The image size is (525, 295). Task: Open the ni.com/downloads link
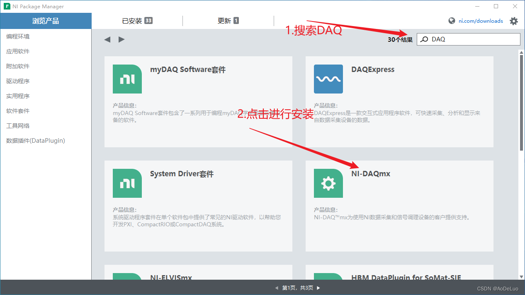[481, 21]
